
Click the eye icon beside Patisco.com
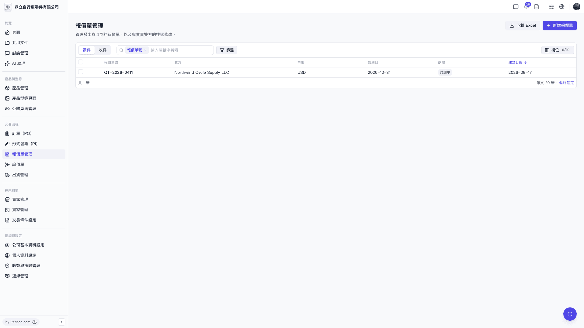tap(34, 322)
